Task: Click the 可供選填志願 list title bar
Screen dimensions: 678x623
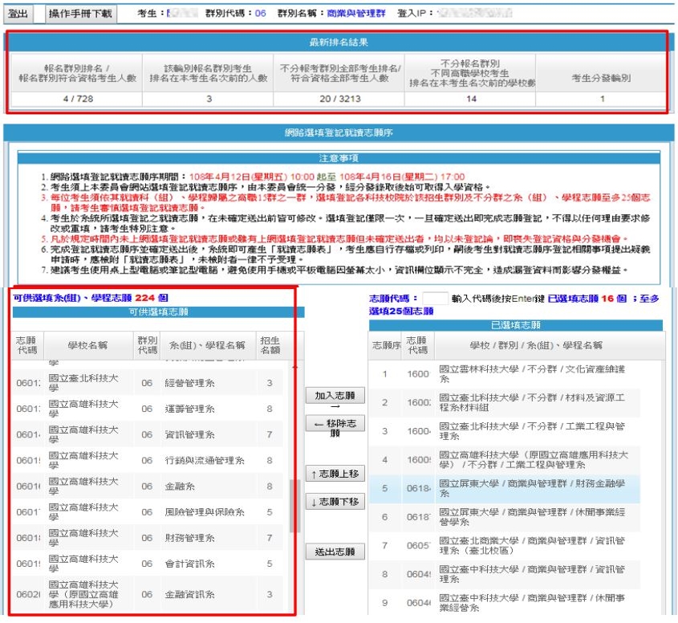Action: click(x=158, y=312)
